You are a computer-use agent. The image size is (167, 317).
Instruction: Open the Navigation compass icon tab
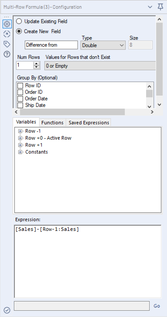[x=7, y=34]
